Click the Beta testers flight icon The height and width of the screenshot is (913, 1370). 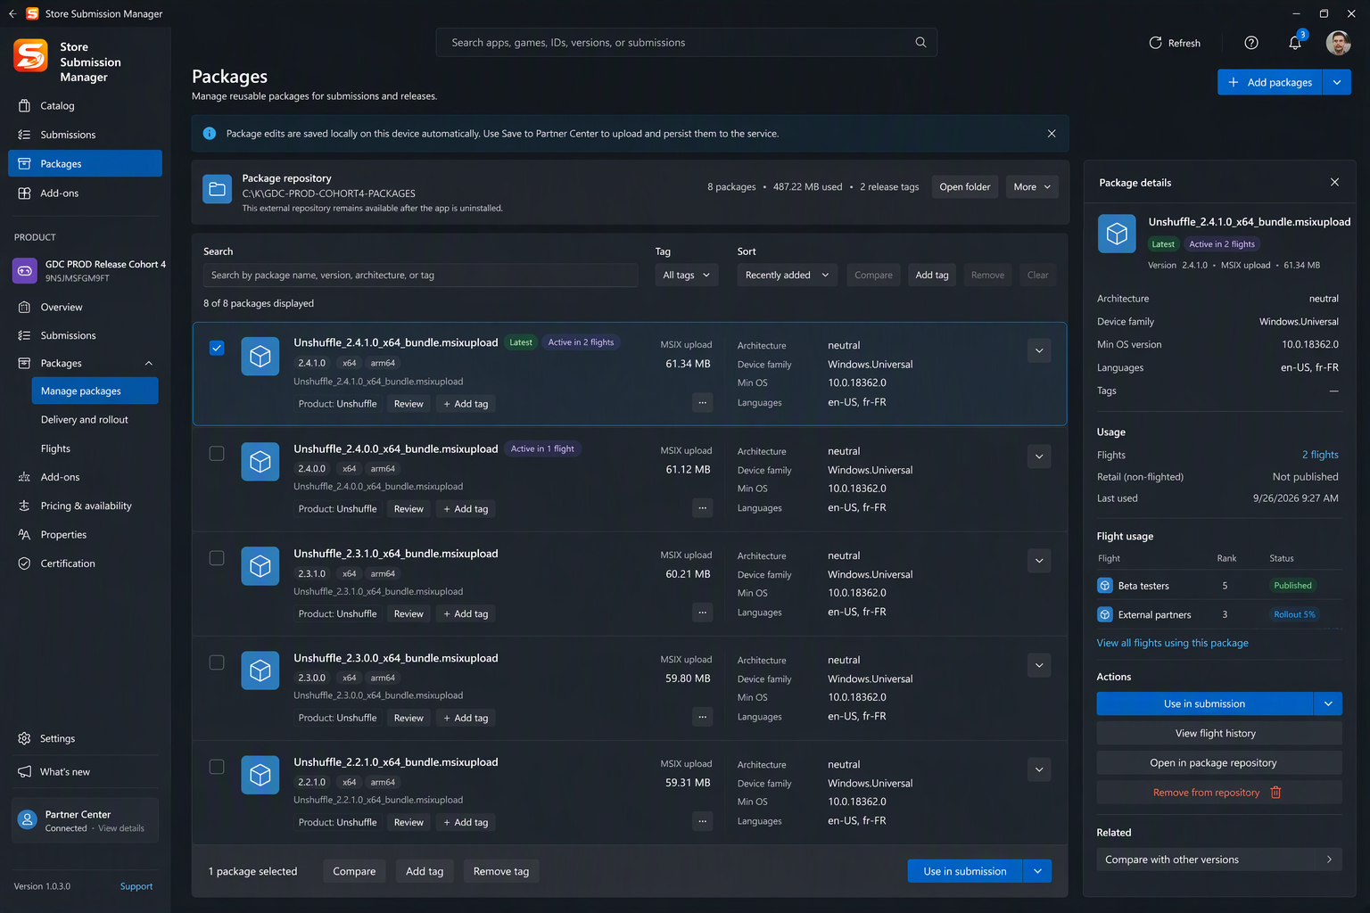tap(1105, 586)
